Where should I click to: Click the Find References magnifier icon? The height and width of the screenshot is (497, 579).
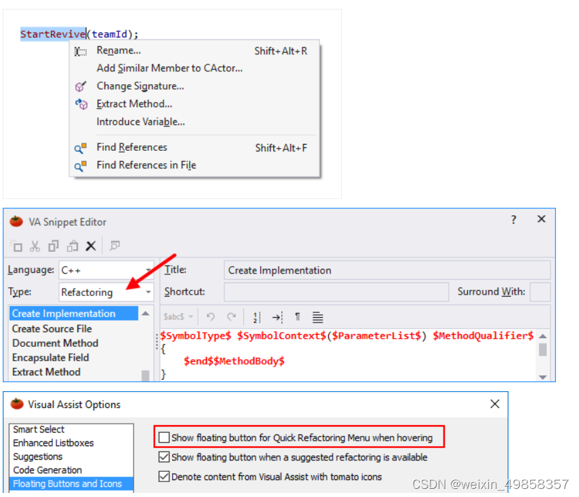(x=81, y=148)
